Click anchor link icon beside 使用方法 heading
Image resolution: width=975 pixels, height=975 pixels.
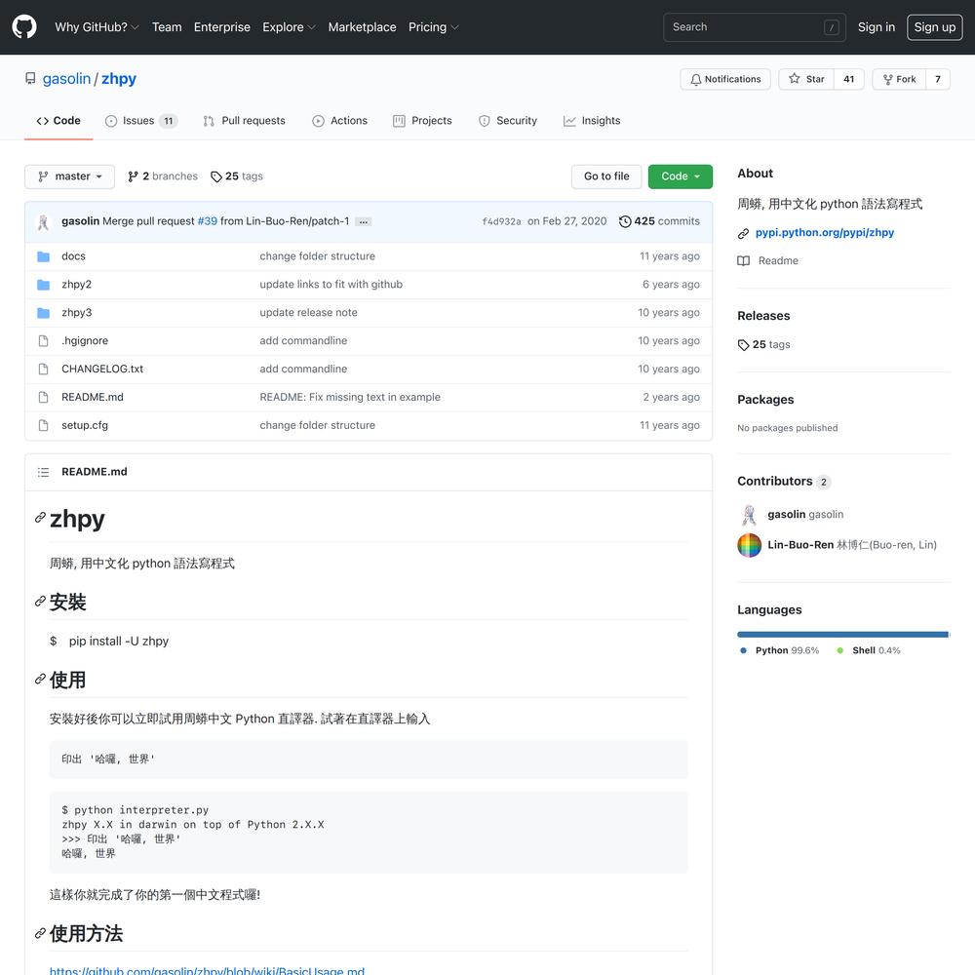point(40,933)
